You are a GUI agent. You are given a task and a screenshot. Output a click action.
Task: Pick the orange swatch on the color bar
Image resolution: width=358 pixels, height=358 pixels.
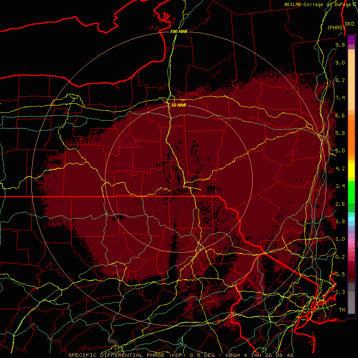pyautogui.click(x=351, y=137)
